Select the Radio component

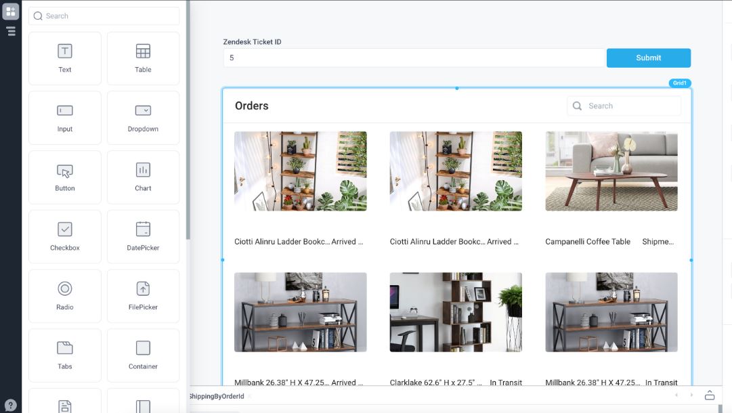[x=65, y=296]
